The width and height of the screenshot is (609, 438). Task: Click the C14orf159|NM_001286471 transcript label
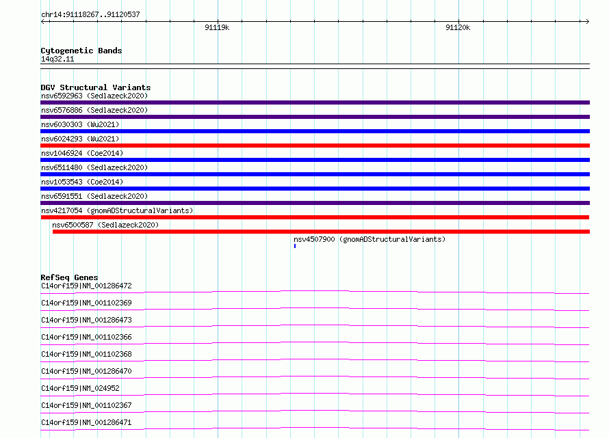[x=86, y=422]
